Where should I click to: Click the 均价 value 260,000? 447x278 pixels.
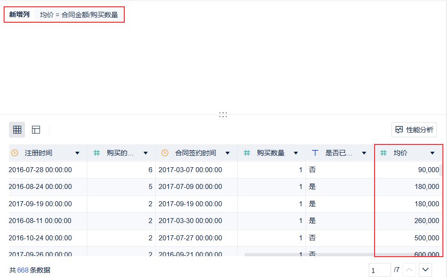point(427,220)
